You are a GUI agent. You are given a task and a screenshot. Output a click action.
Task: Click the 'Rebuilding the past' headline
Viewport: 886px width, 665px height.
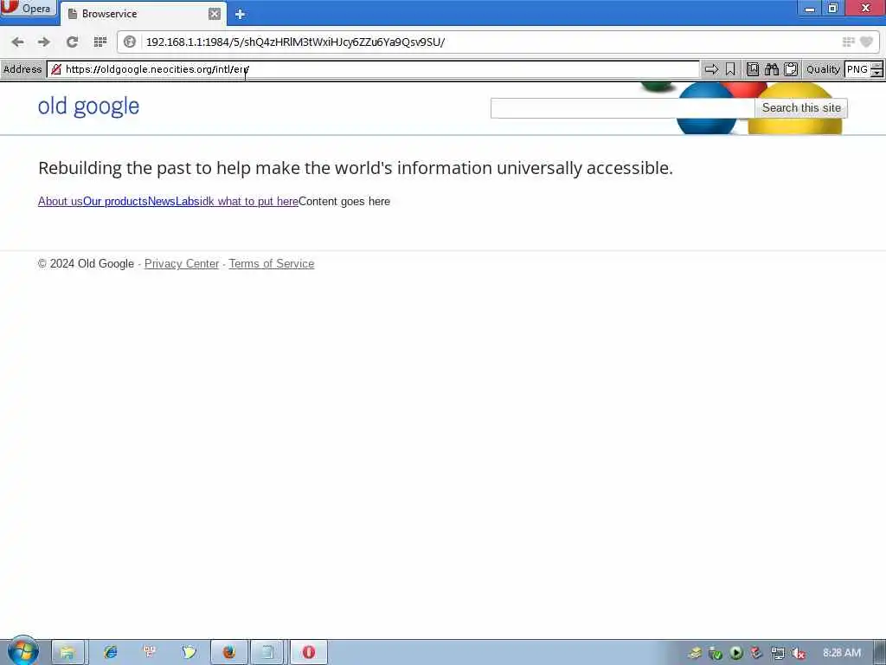point(356,168)
